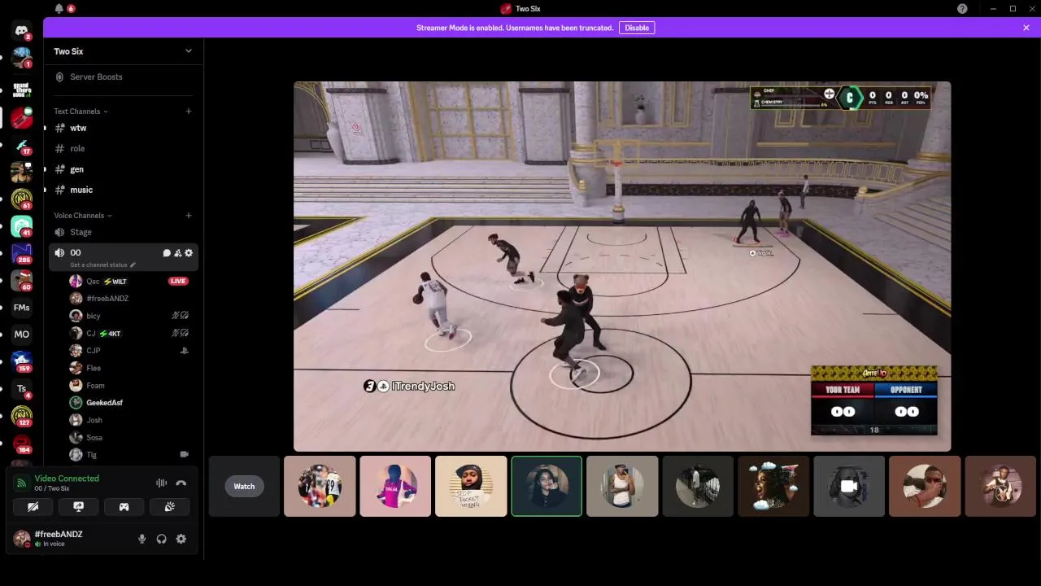Viewport: 1041px width, 586px height.
Task: Click the Watch stream button
Action: tap(244, 486)
